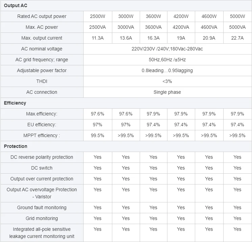
Task: Select the 97.6% max efficiency first cell
Action: click(97, 114)
